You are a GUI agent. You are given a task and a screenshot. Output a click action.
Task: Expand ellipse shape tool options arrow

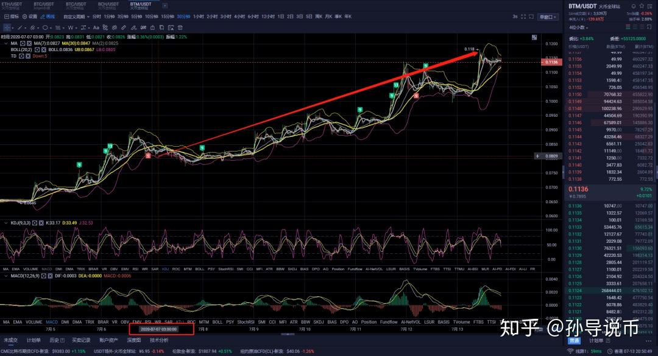coord(51,28)
